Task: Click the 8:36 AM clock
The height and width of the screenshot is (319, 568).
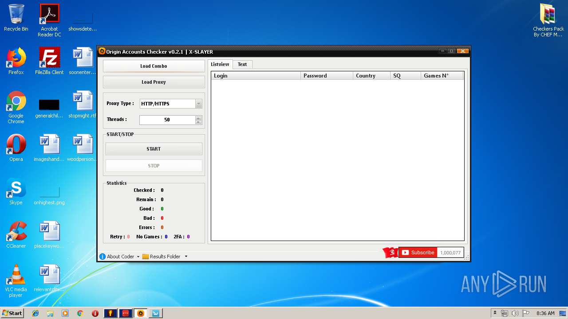Action: click(545, 313)
